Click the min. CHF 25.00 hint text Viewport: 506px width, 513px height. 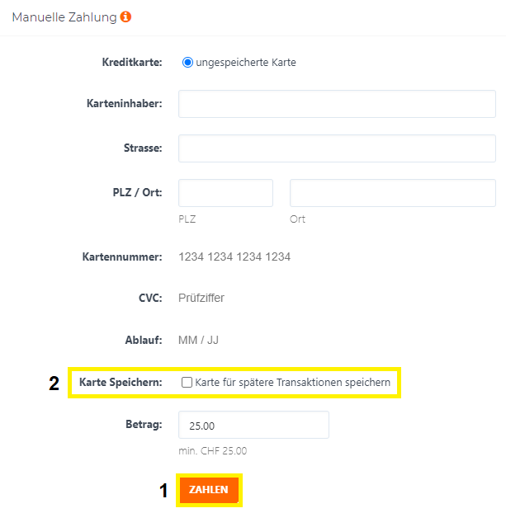coord(212,451)
